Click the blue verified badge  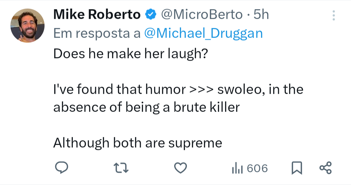tap(151, 15)
